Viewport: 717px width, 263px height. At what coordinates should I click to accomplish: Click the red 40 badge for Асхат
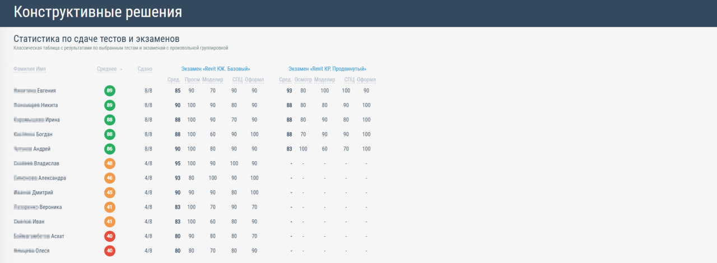tap(110, 236)
